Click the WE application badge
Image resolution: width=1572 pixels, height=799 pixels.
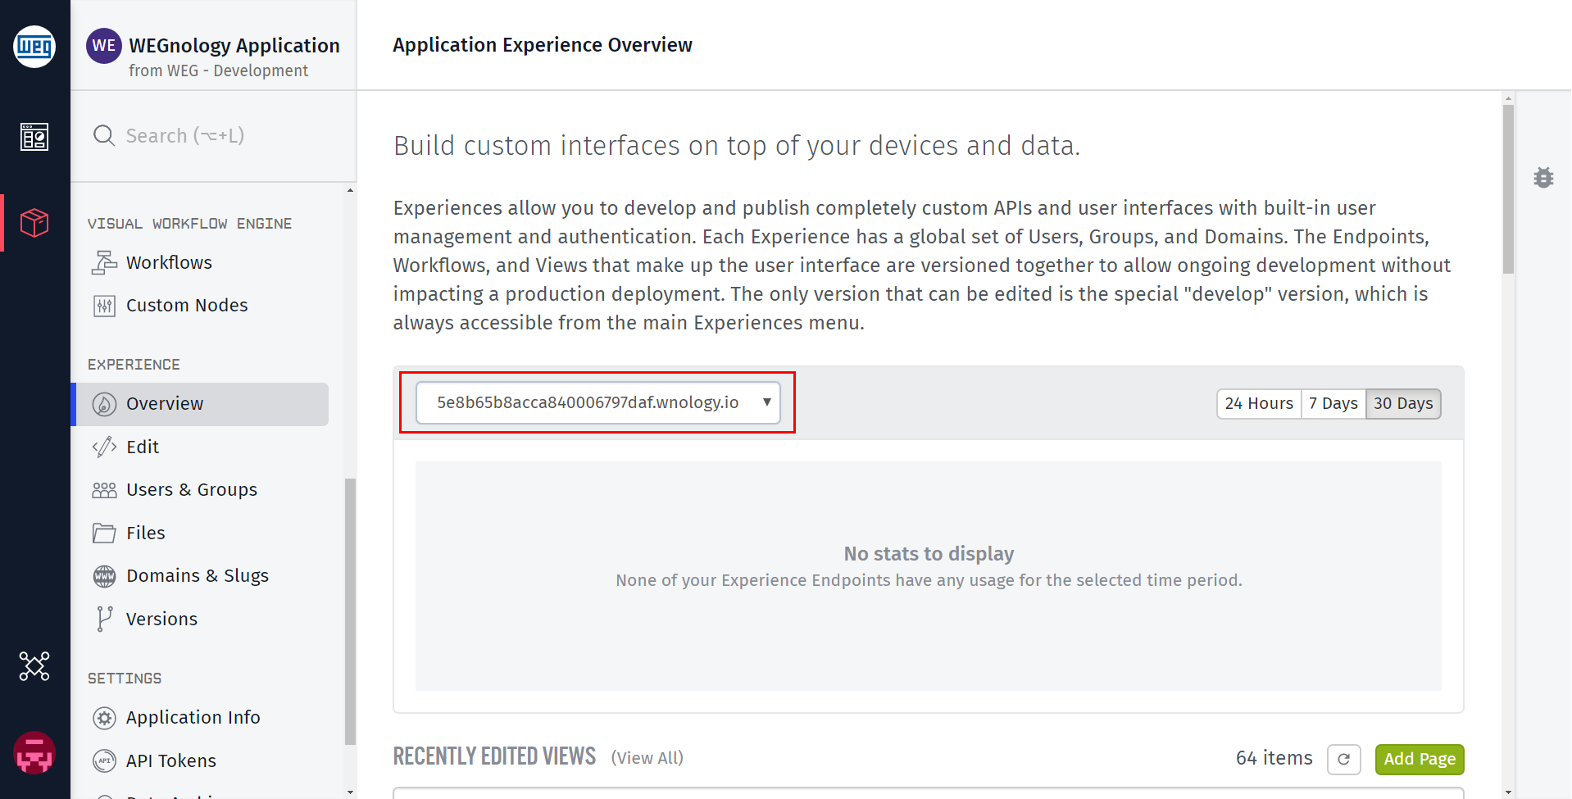coord(104,46)
